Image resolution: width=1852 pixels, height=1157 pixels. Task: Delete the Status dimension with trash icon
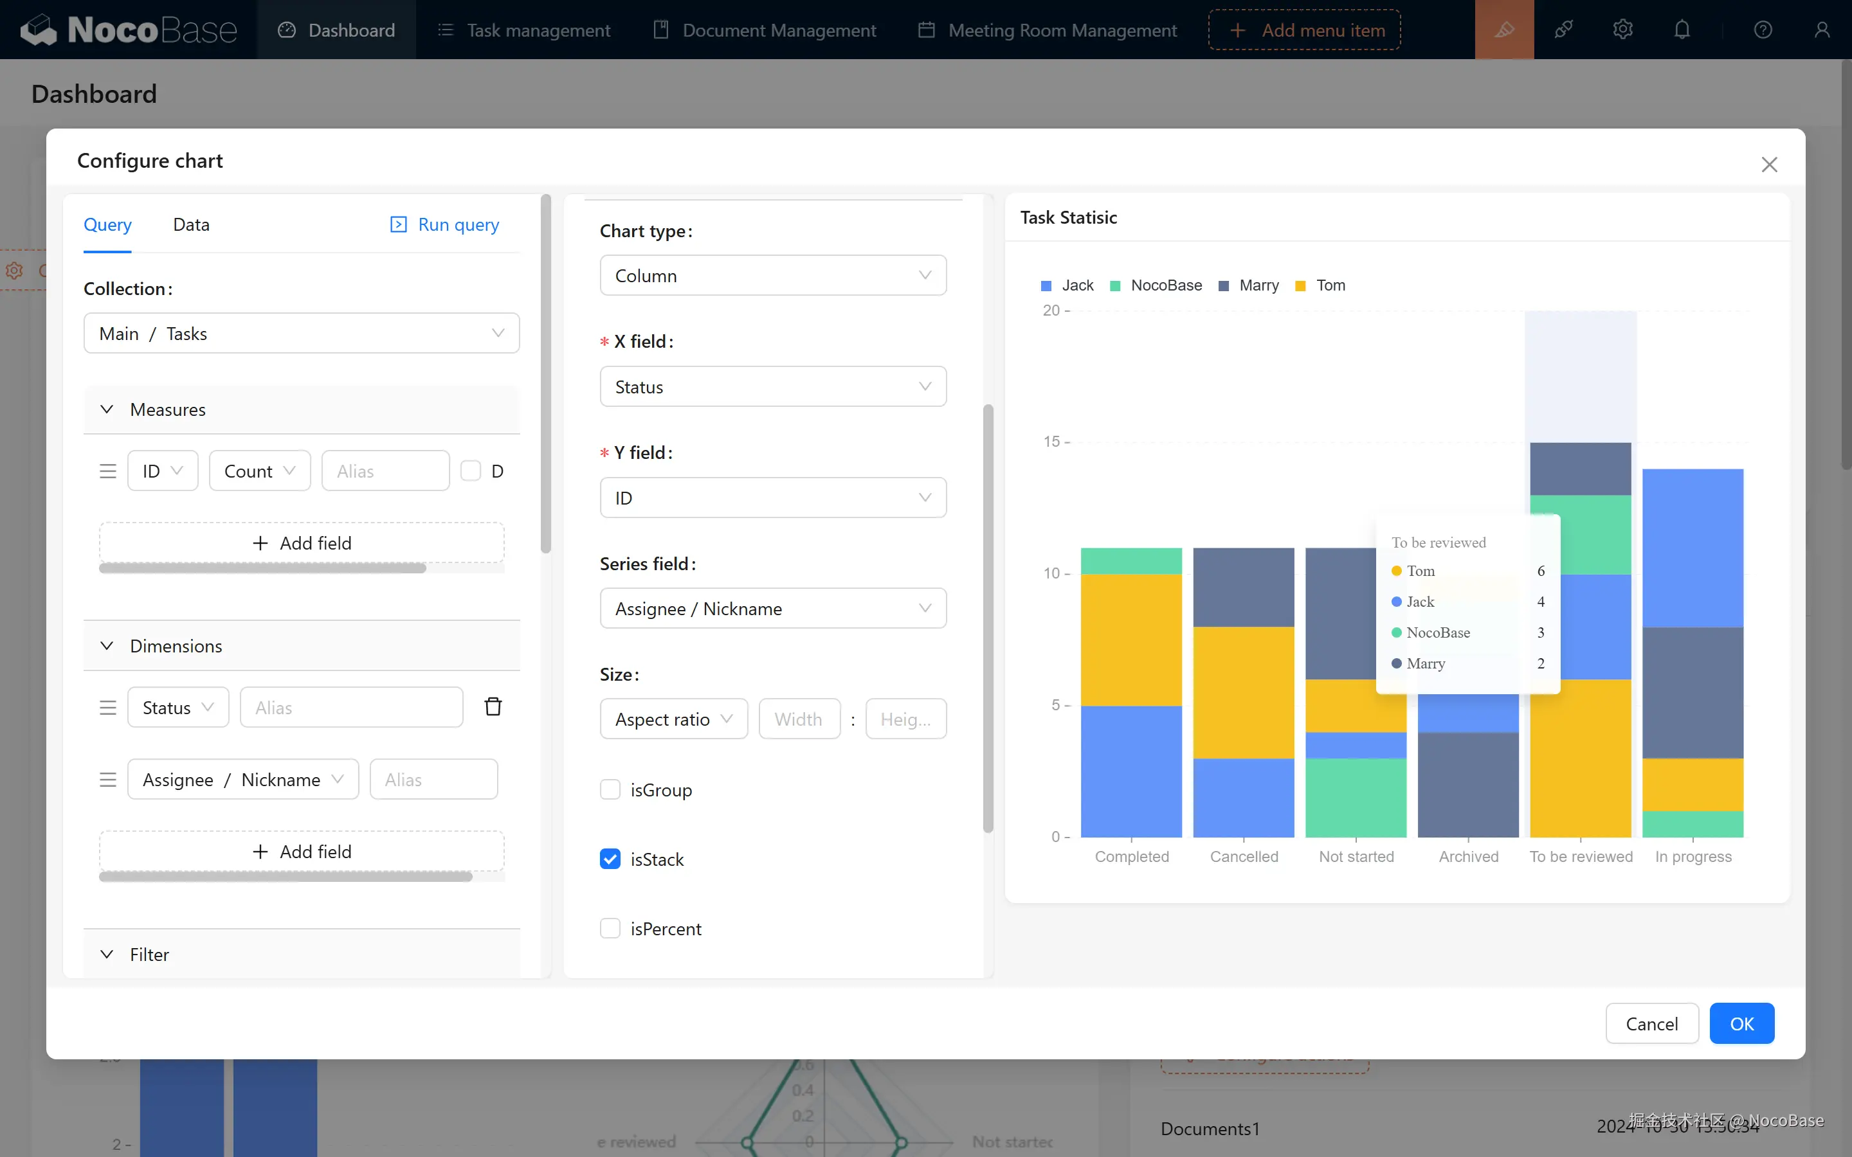click(x=493, y=706)
